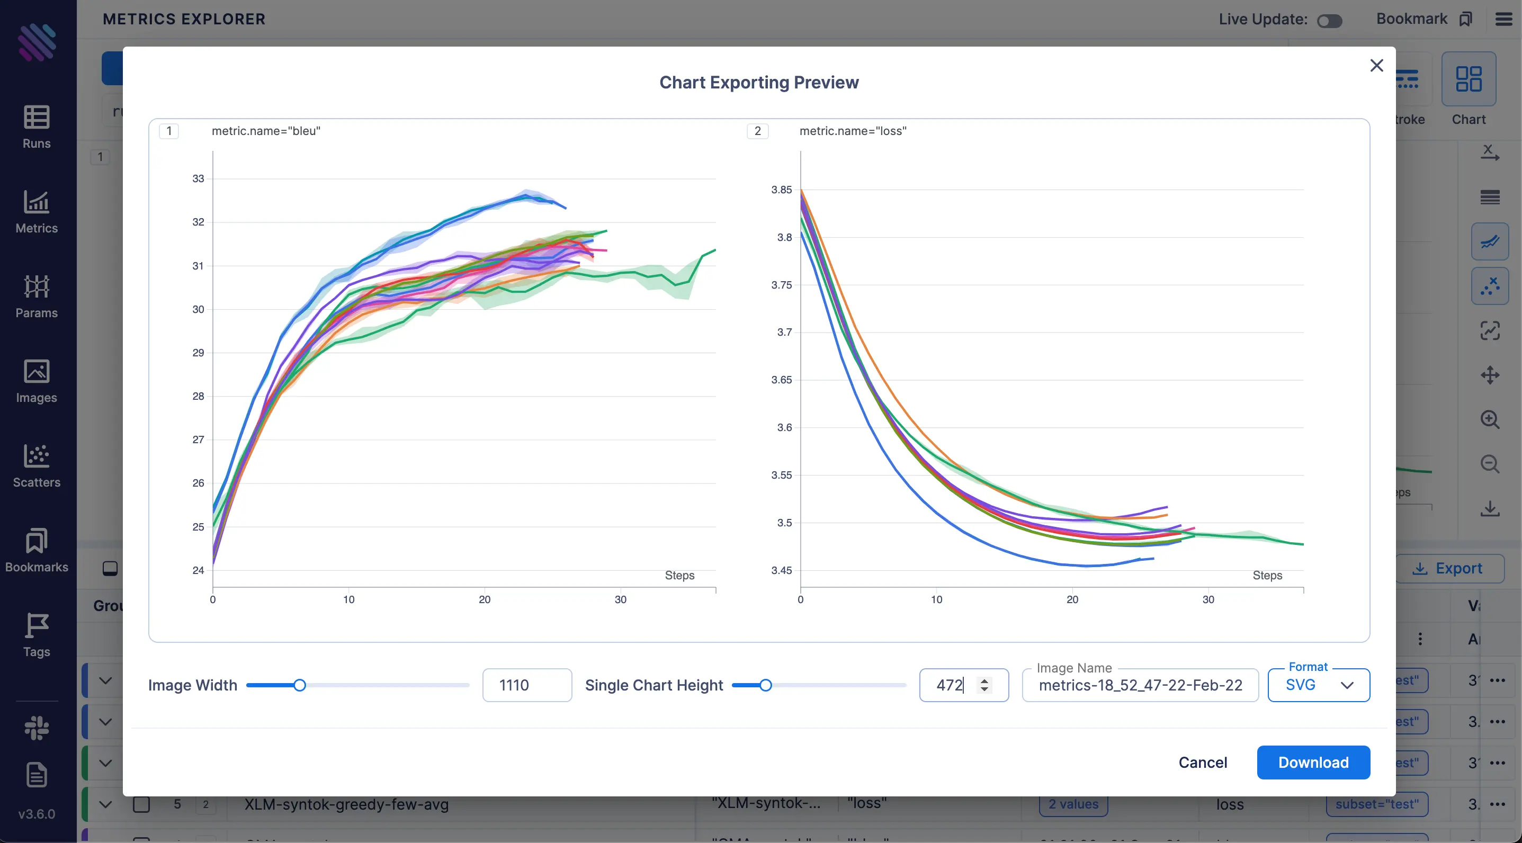Open the Runs page in sidebar
Screen dimensions: 1522x843
tap(37, 127)
